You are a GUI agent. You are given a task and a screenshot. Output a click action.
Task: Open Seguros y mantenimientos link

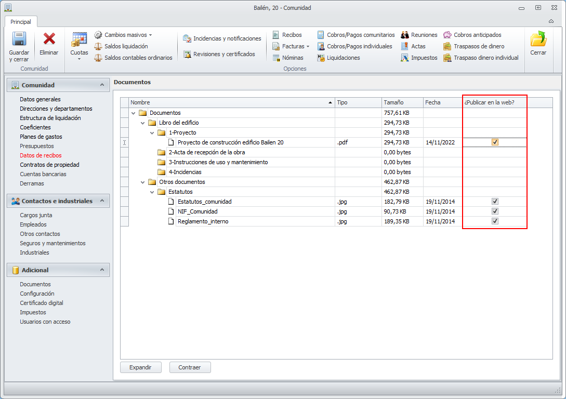(52, 243)
